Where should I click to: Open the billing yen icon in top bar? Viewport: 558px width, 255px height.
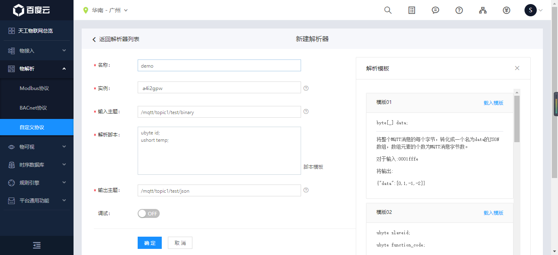tap(507, 10)
